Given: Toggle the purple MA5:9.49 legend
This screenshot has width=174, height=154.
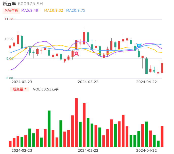Looking at the screenshot, I should (x=30, y=11).
